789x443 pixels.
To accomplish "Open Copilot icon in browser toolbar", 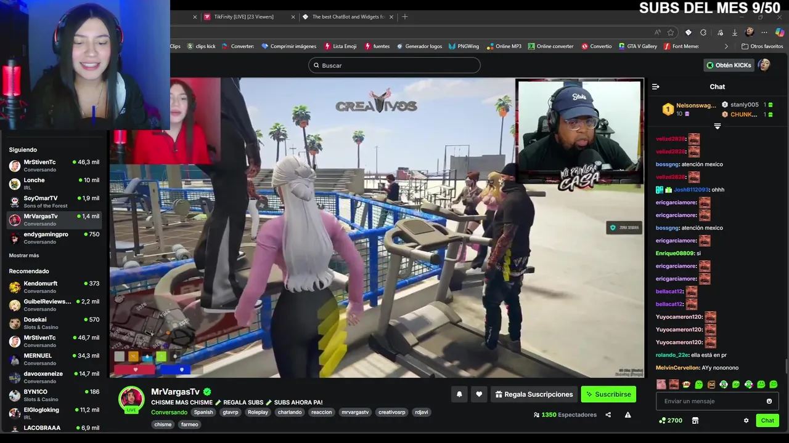I will click(780, 32).
